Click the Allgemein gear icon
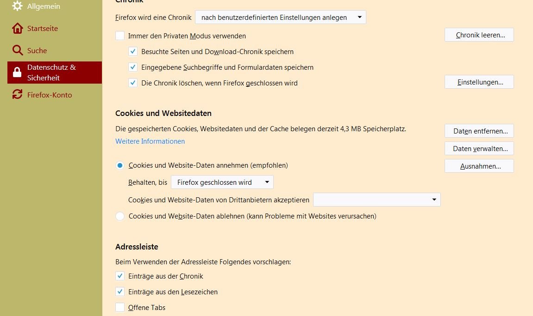This screenshot has height=316, width=533. (x=18, y=6)
